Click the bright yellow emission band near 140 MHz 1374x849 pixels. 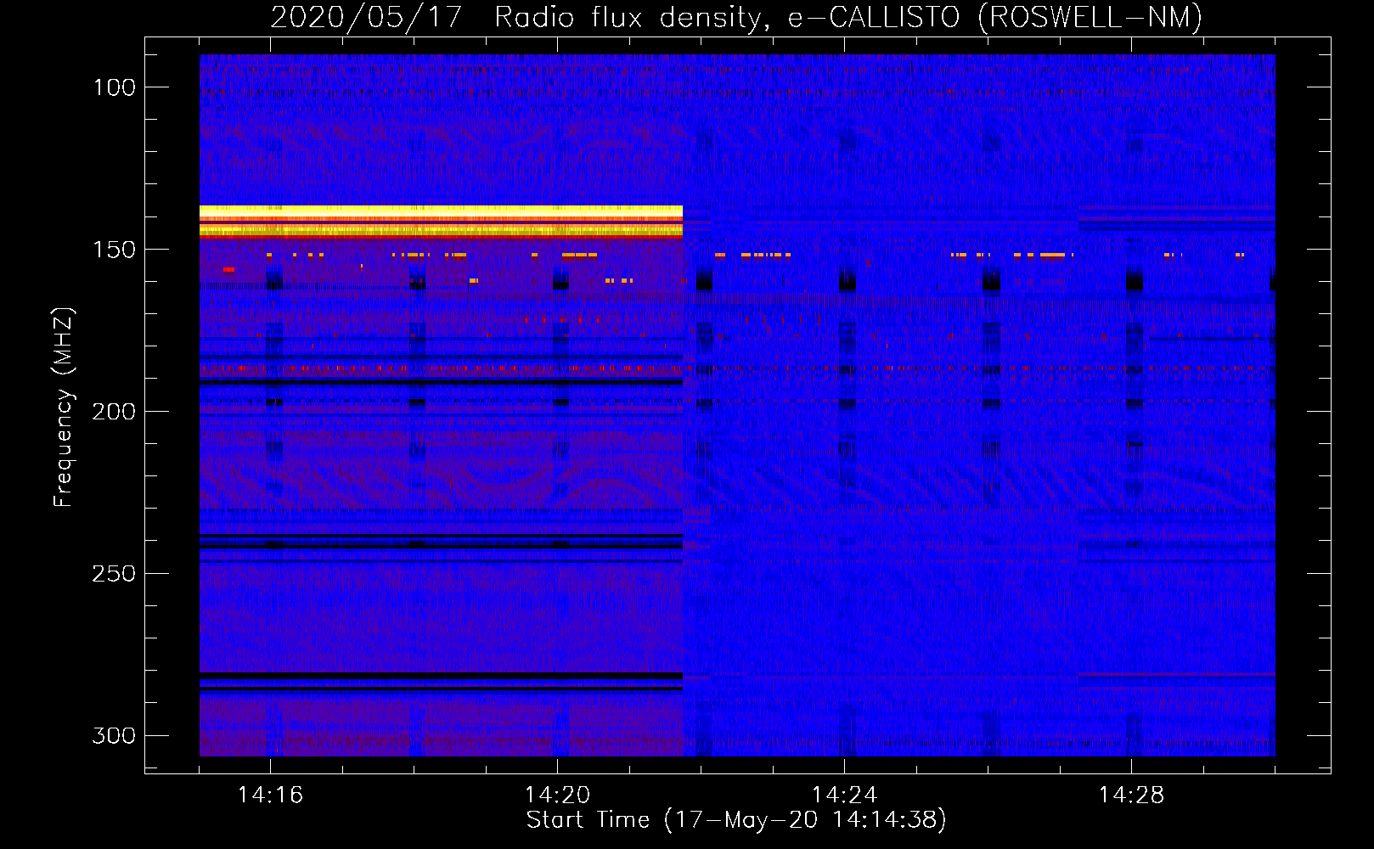click(441, 221)
